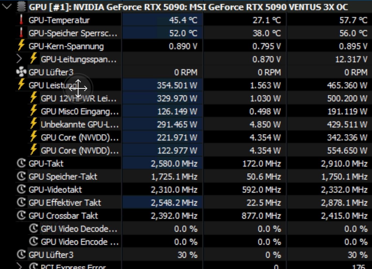Click the 2,548.2 MHz effective clock value
This screenshot has width=372, height=269.
tap(174, 203)
